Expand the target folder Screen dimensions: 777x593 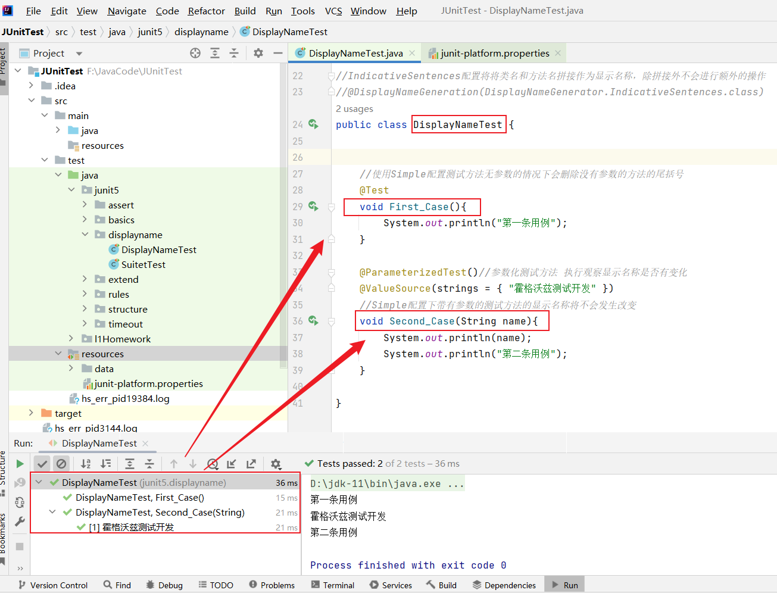(31, 413)
